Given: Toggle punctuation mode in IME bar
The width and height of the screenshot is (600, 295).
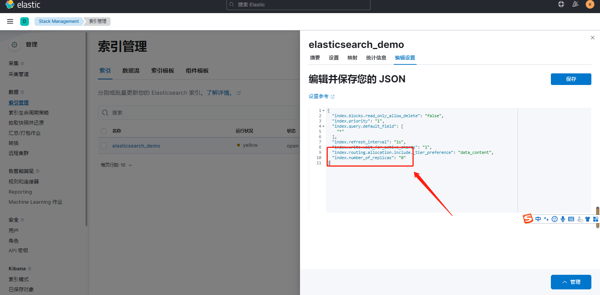Looking at the screenshot, I should (x=546, y=219).
